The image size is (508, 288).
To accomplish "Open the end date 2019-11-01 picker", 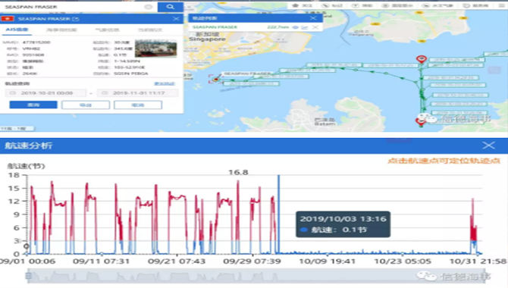I will pos(138,93).
